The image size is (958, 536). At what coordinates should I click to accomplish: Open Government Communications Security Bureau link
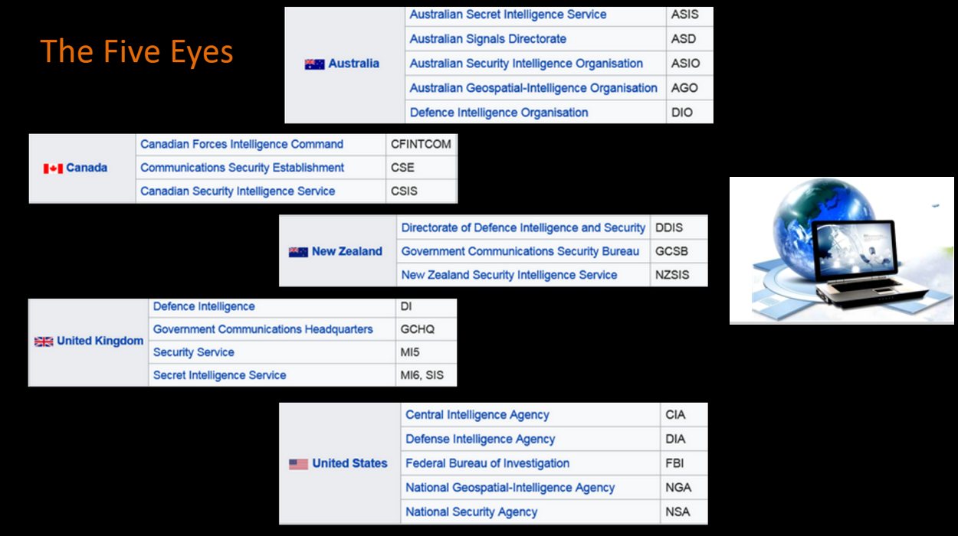pos(520,251)
